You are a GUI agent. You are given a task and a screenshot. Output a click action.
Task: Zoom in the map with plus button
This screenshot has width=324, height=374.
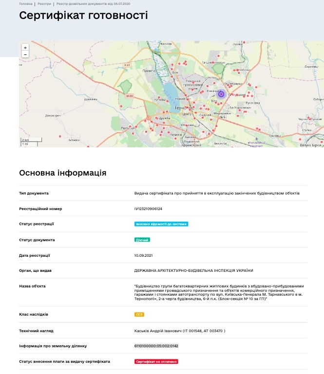(x=25, y=48)
